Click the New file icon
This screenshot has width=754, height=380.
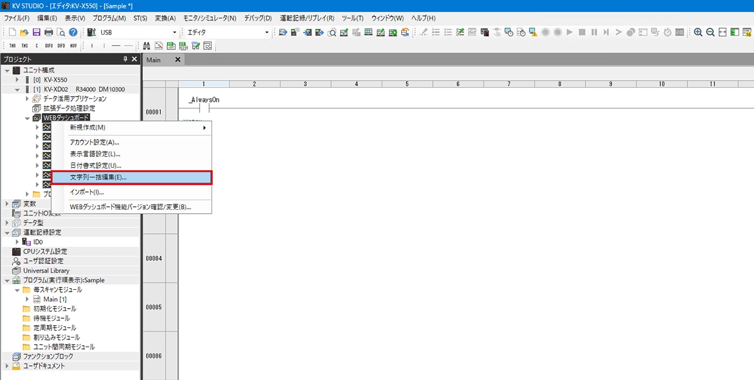tap(12, 32)
